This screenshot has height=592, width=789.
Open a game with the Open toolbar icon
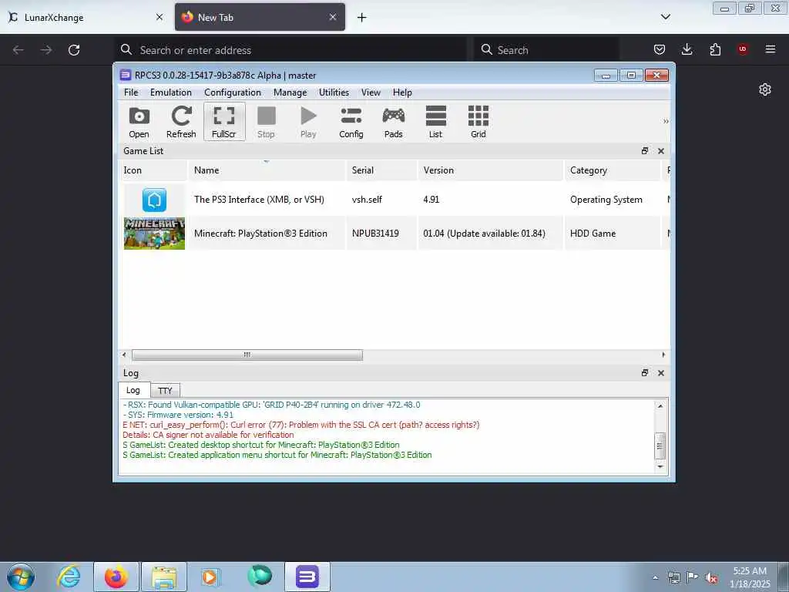pyautogui.click(x=139, y=122)
